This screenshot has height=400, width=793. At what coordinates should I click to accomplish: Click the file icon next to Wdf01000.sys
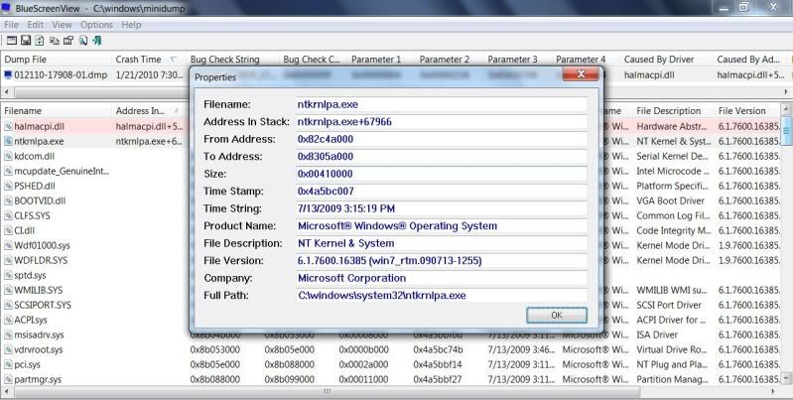[8, 246]
